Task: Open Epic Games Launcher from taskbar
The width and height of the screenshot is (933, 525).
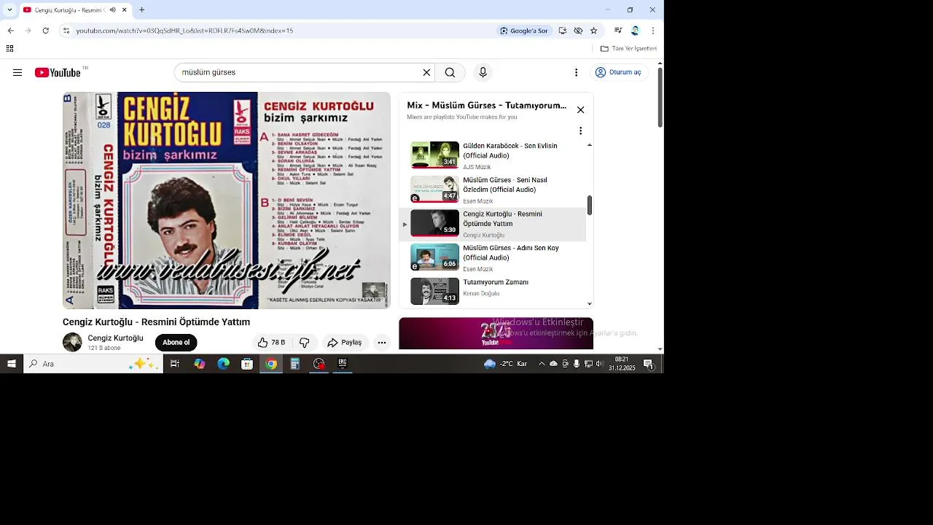Action: [x=343, y=364]
